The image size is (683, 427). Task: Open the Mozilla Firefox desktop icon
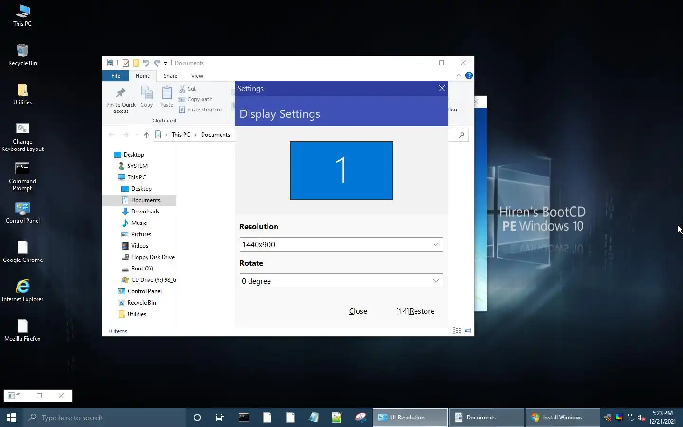point(22,331)
